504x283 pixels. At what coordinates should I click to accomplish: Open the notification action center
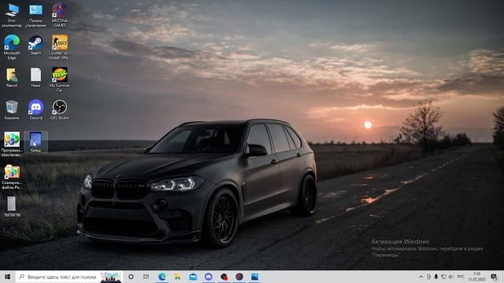tap(494, 277)
